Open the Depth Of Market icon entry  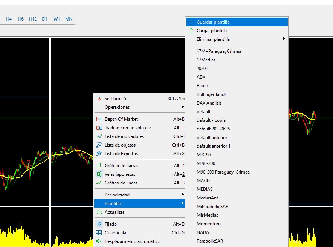[x=99, y=119]
